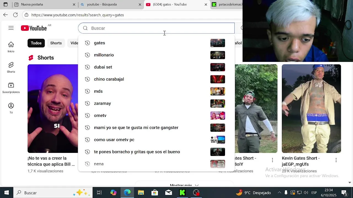Open 'Kevin Gates Short - jaEGP_mgUfs' title link
The image size is (353, 198).
point(301,161)
